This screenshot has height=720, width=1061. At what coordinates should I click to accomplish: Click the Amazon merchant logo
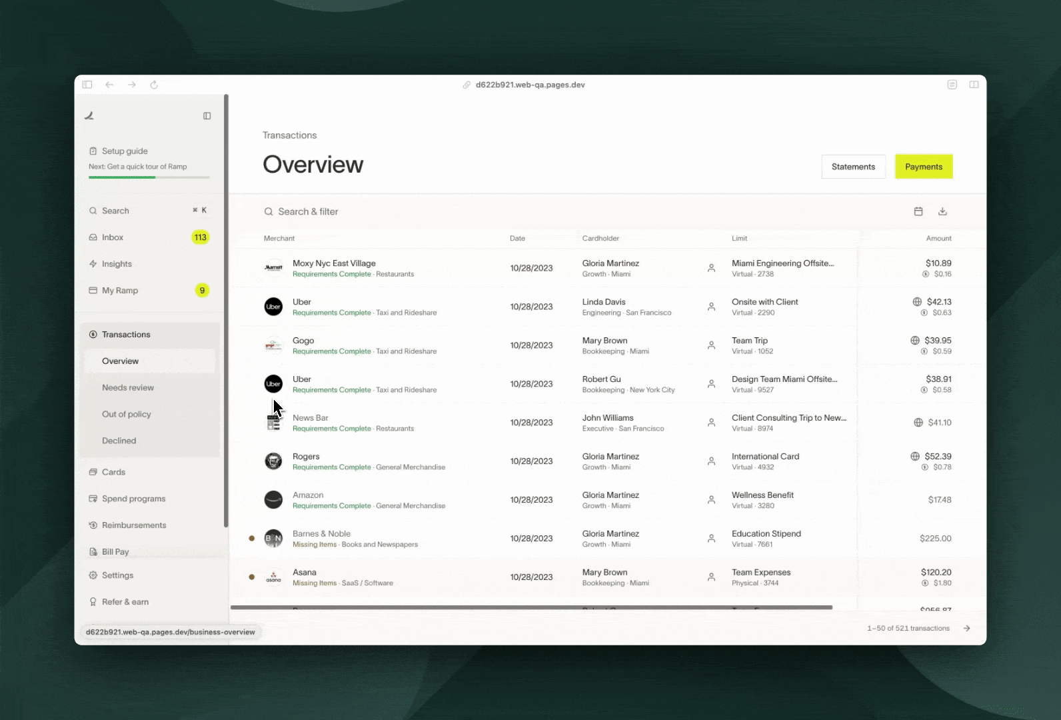pos(273,500)
